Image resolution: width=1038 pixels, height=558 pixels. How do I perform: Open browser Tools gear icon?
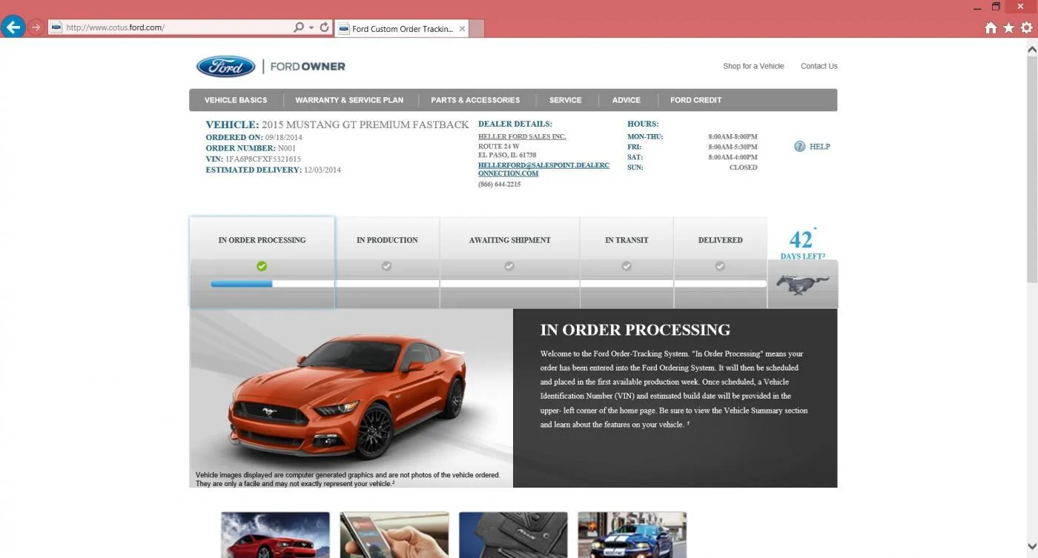(1026, 27)
